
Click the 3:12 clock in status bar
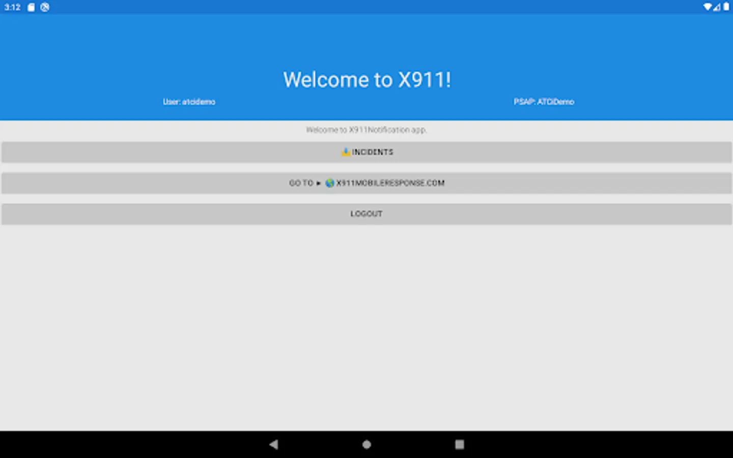[12, 7]
